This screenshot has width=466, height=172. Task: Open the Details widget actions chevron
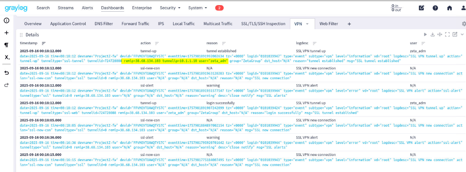click(462, 35)
